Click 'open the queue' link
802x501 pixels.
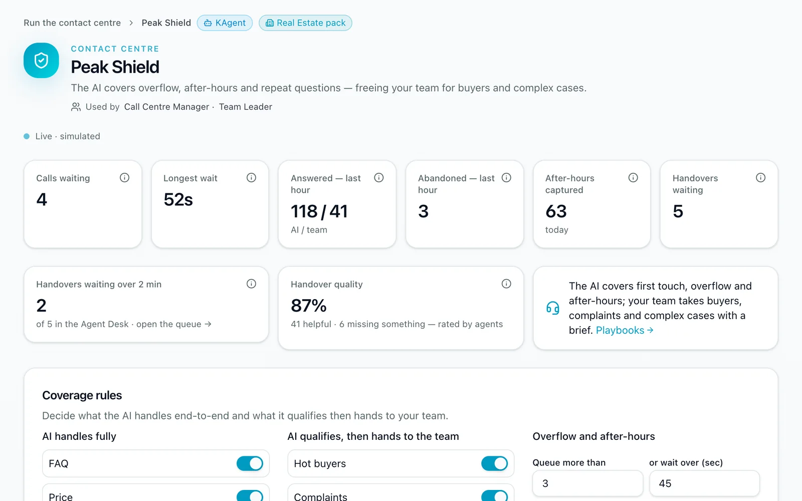tap(174, 324)
